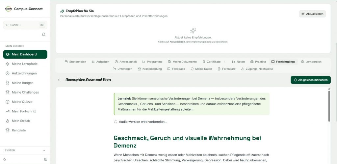
Task: Open Mein Streak
Action: pos(25,121)
